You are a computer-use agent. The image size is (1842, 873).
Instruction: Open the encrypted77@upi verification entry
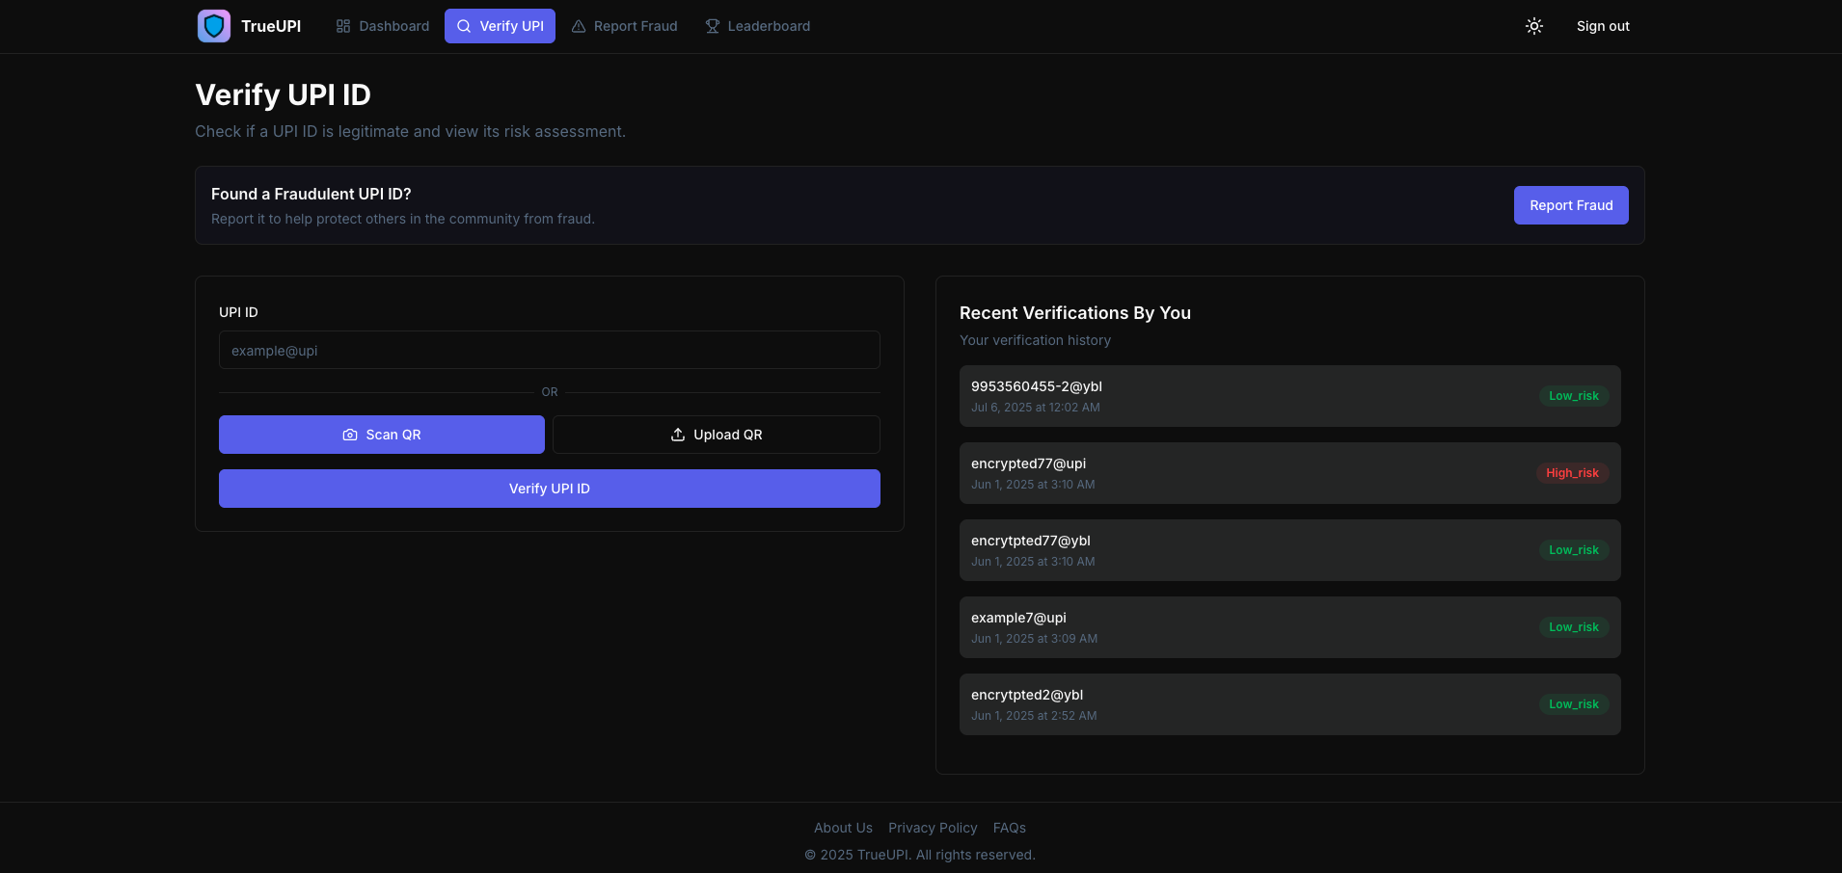click(1290, 473)
